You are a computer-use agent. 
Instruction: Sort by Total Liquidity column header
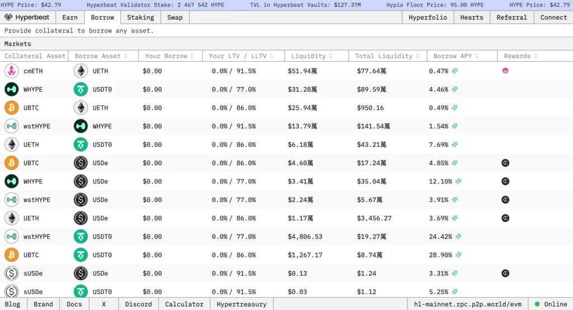[x=387, y=56]
